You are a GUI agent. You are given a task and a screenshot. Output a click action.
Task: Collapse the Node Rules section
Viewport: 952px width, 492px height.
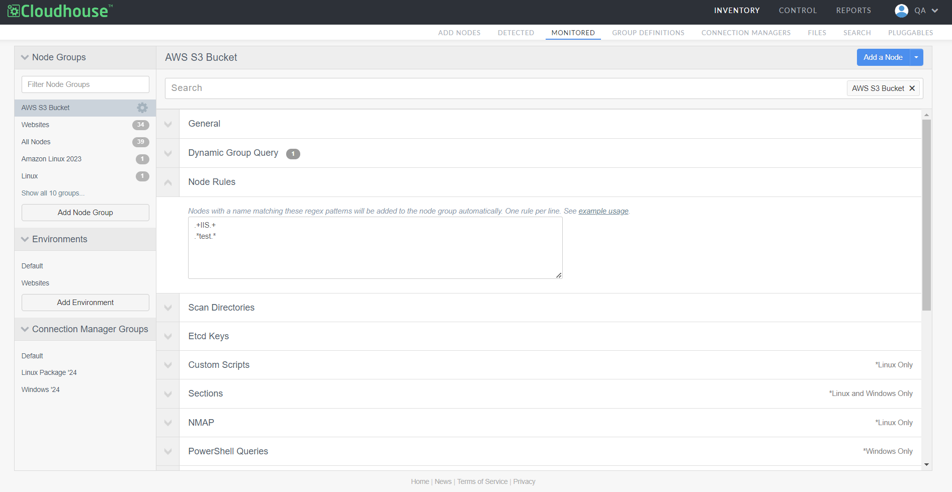coord(168,182)
